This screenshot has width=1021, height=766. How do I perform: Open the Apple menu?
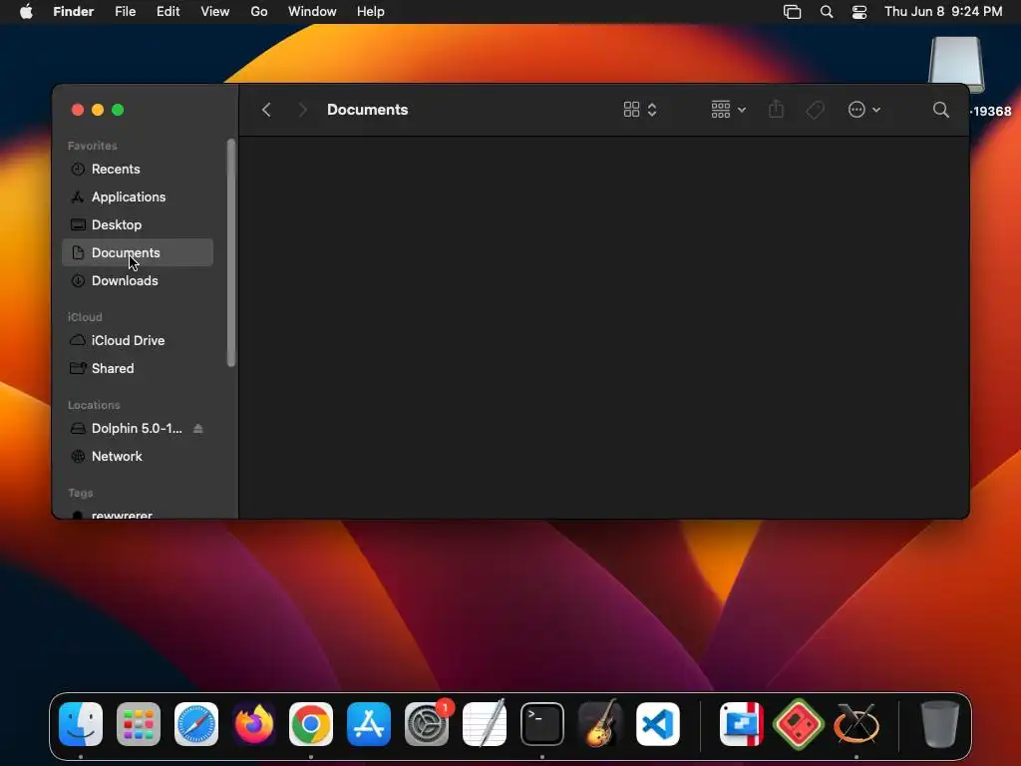coord(26,12)
